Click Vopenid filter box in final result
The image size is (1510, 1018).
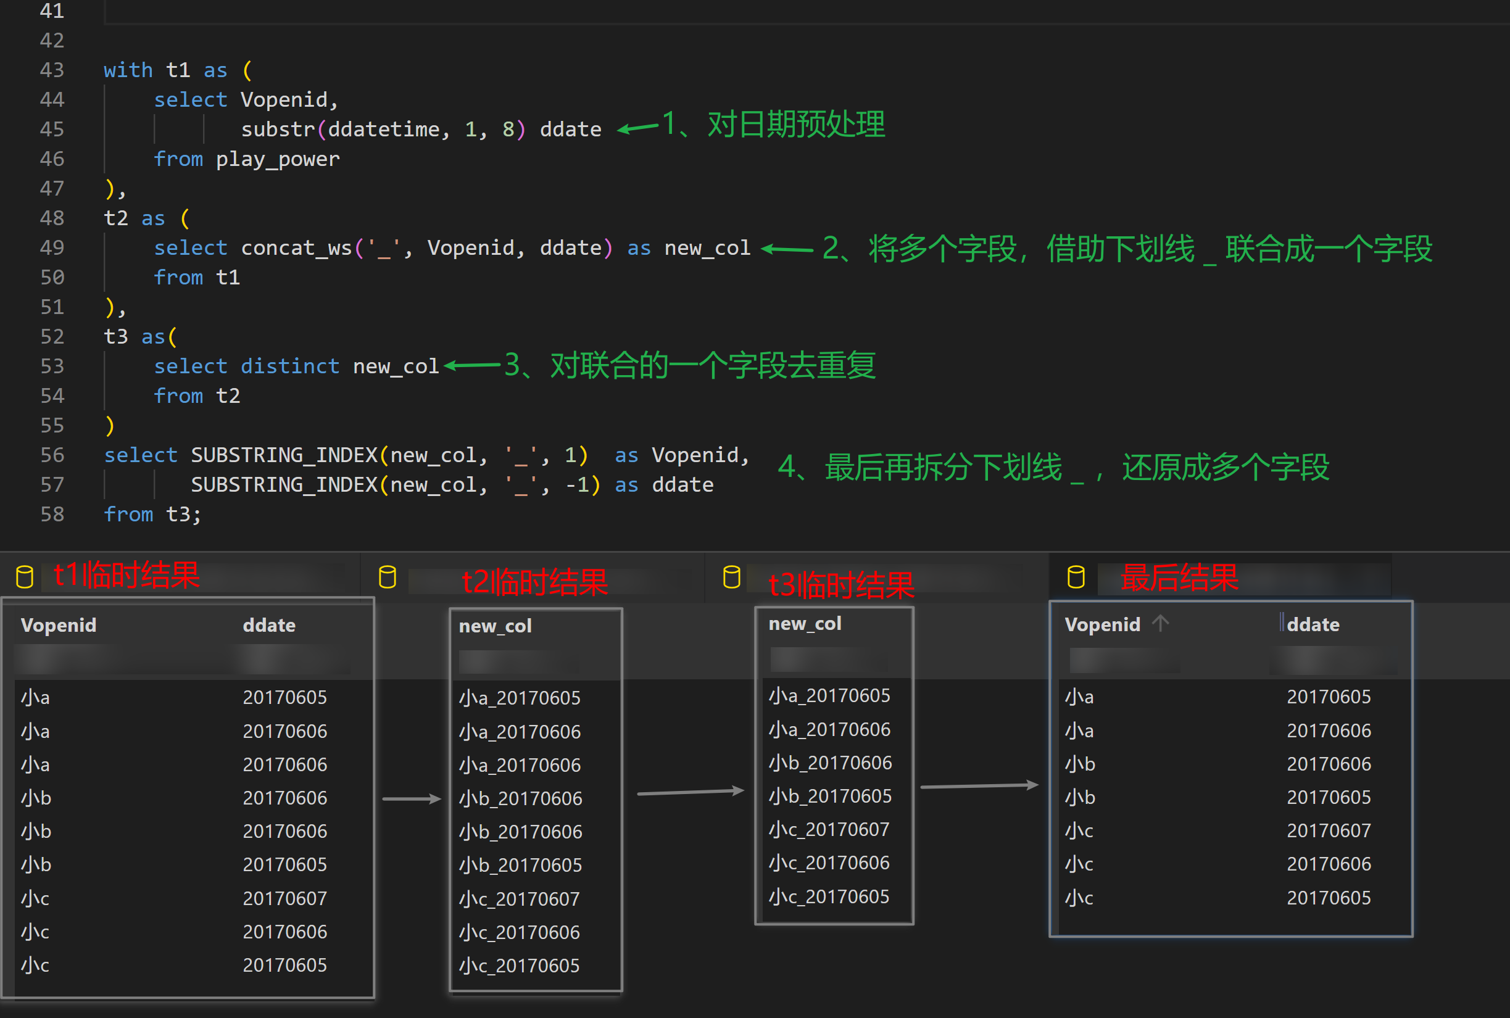[x=1125, y=660]
